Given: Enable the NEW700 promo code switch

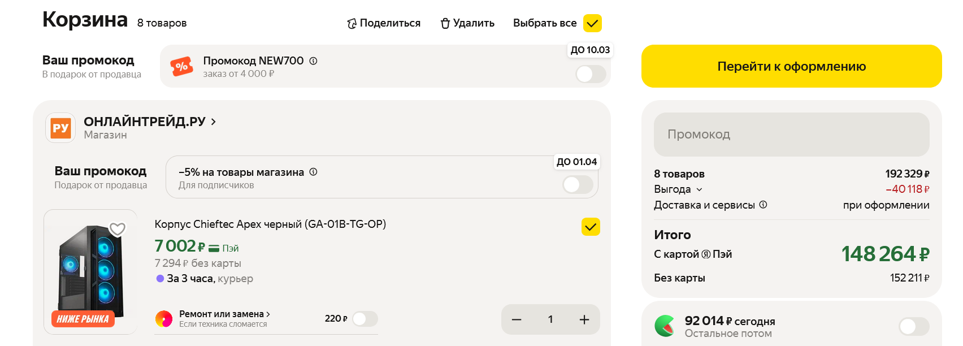Looking at the screenshot, I should pos(591,74).
